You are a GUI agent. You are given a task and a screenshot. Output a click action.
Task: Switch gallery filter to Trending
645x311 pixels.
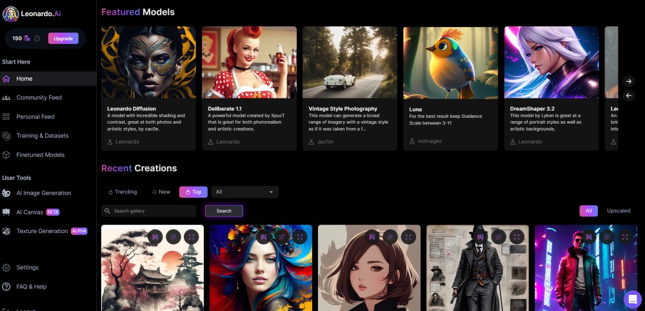[x=123, y=192]
